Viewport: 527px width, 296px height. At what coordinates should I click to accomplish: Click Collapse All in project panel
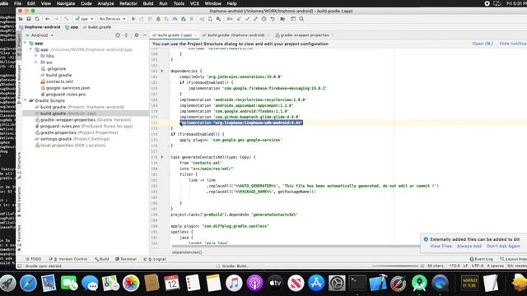coord(126,35)
